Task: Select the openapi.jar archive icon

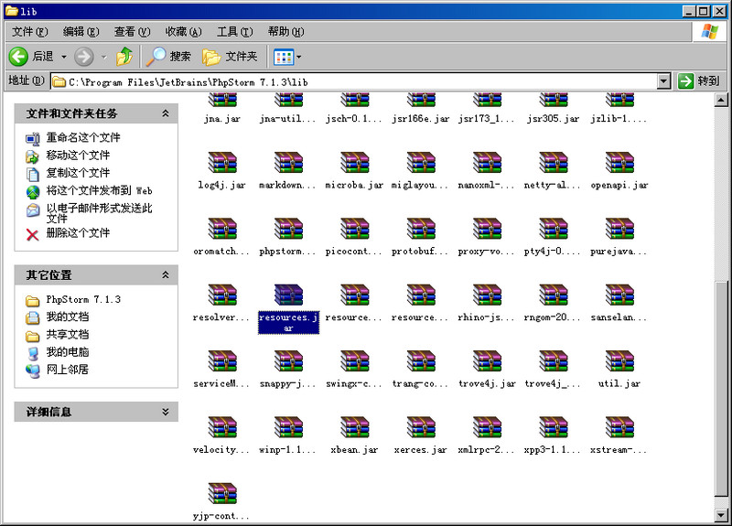Action: (619, 163)
